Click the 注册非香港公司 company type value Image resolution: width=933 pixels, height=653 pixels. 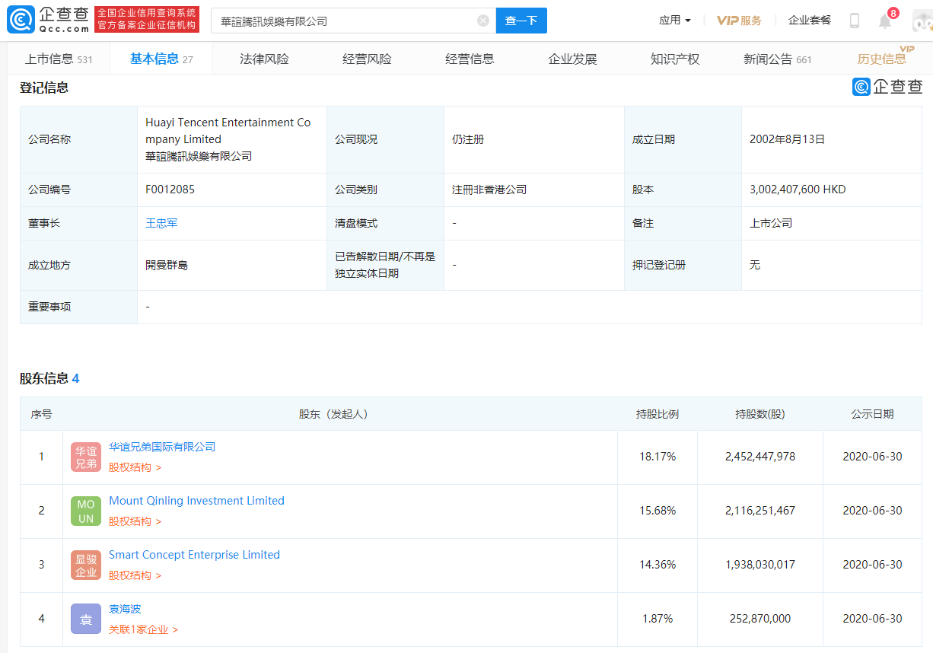pyautogui.click(x=489, y=190)
